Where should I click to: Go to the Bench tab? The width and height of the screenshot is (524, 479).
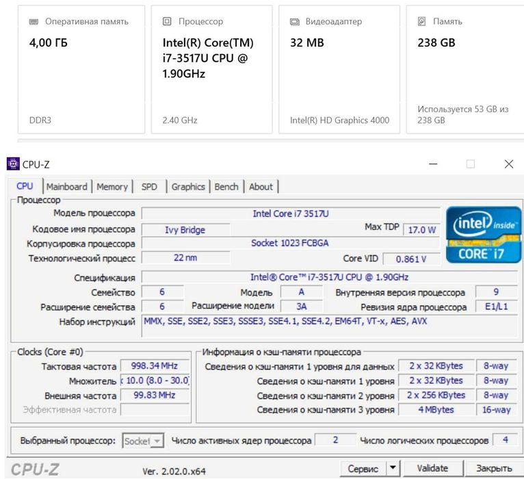226,187
